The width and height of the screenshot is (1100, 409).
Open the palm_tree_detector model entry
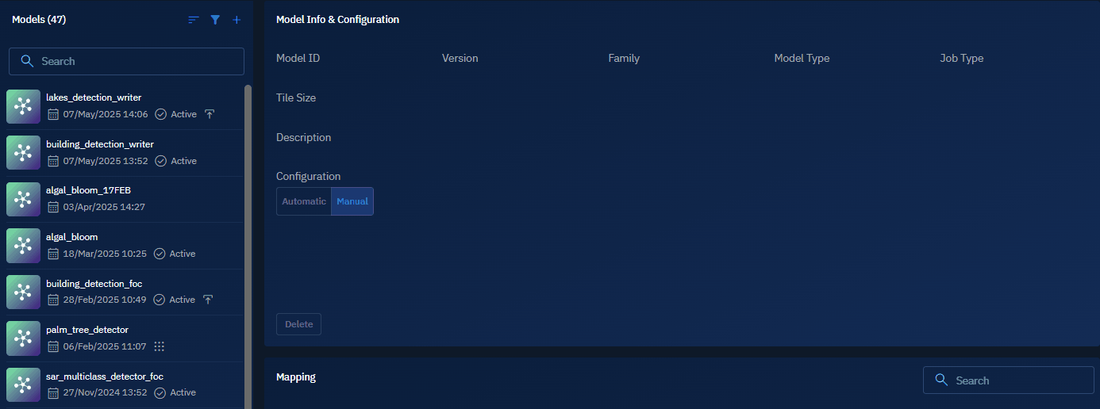click(87, 330)
